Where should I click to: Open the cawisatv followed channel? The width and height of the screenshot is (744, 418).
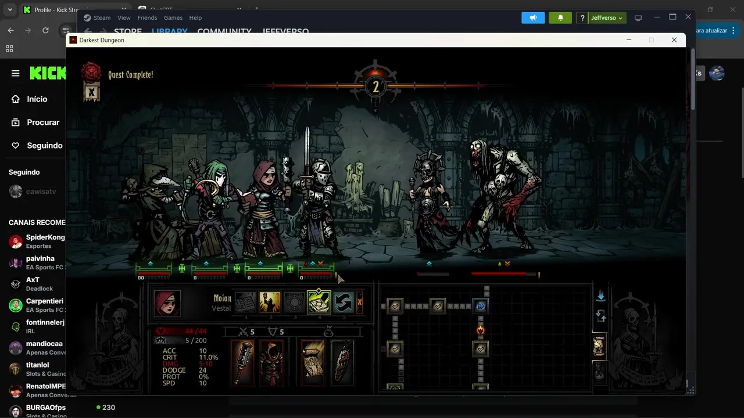[x=33, y=192]
